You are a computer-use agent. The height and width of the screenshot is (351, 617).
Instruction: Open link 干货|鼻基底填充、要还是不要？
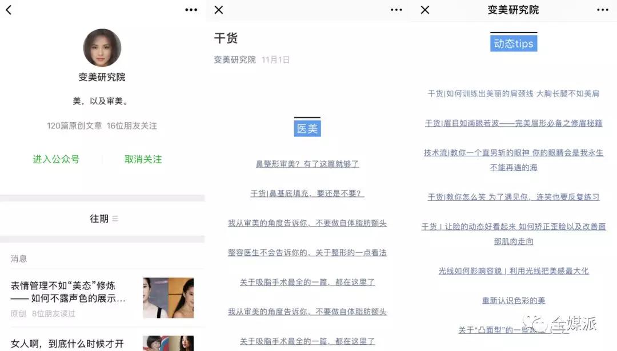(307, 193)
